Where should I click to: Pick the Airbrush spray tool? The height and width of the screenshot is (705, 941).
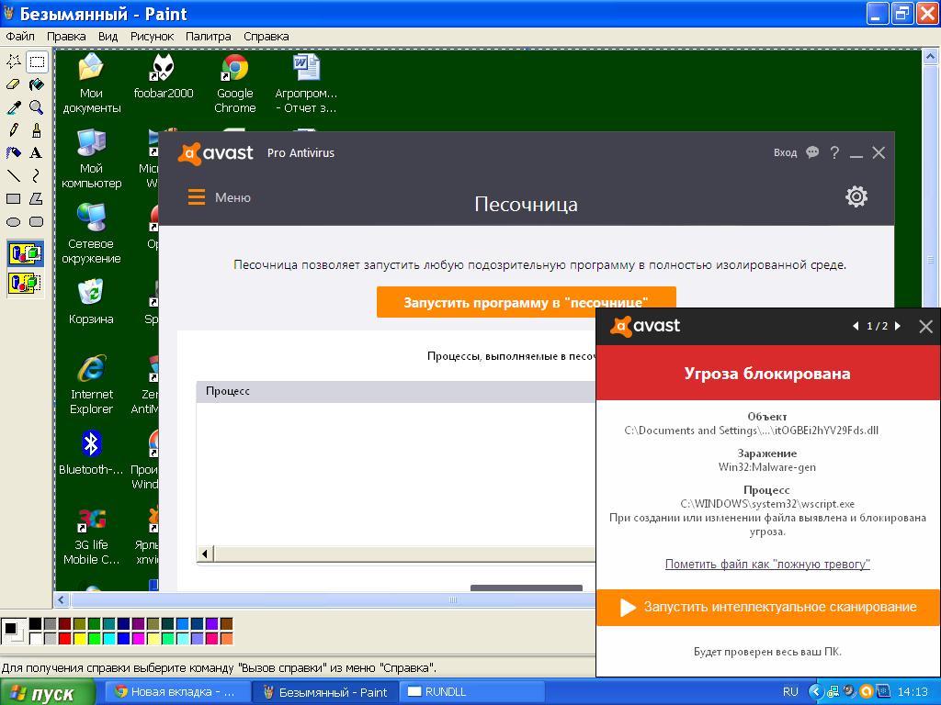click(x=13, y=153)
